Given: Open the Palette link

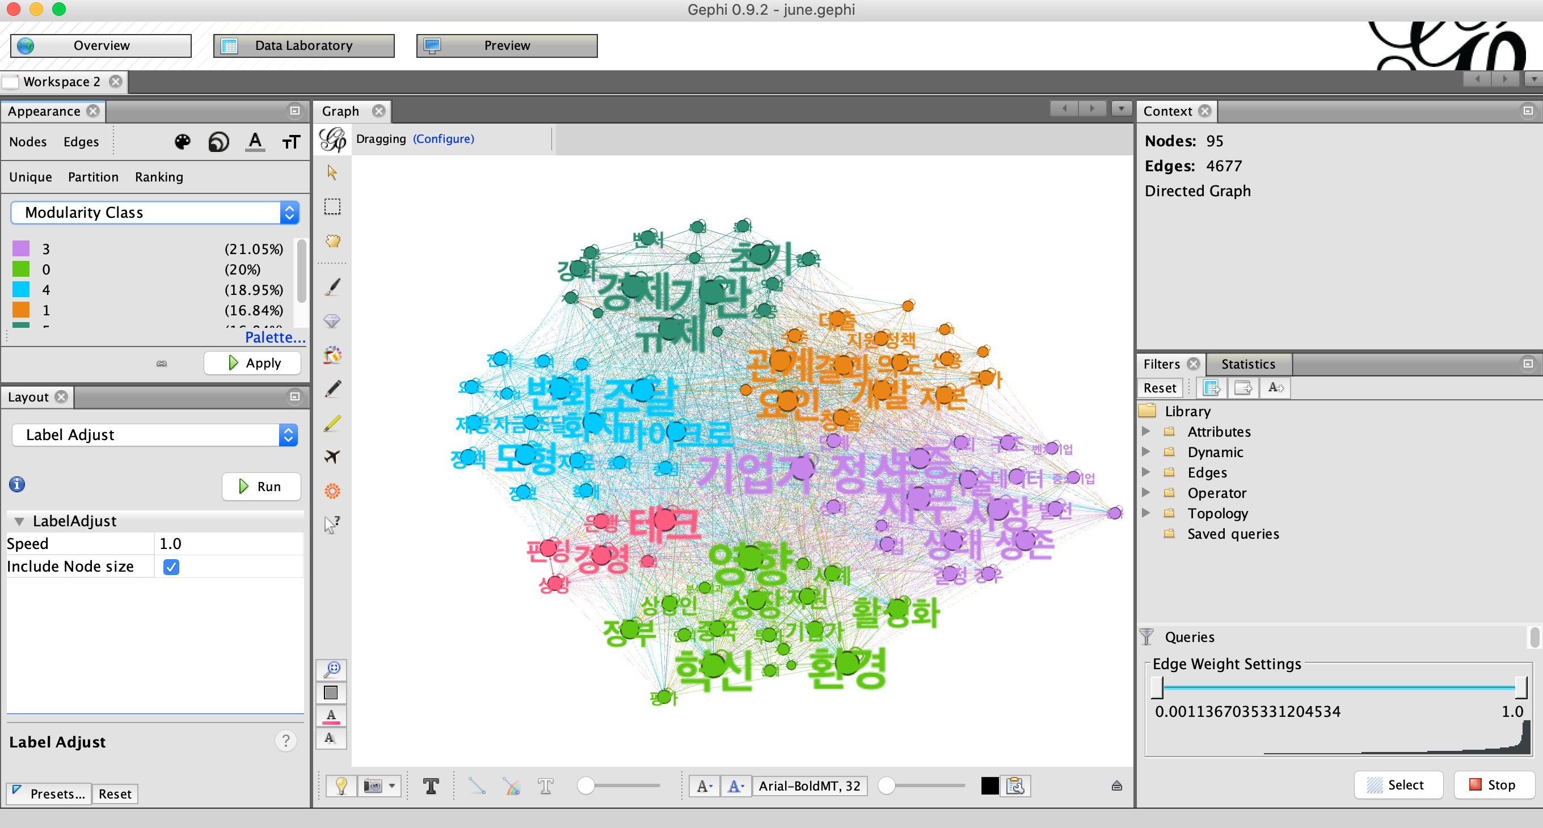Looking at the screenshot, I should click(275, 337).
